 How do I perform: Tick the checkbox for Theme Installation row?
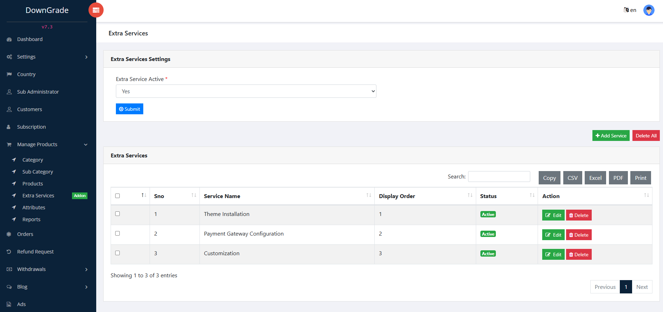pyautogui.click(x=118, y=214)
